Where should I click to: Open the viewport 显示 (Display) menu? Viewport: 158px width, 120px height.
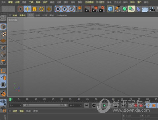tap(31, 15)
